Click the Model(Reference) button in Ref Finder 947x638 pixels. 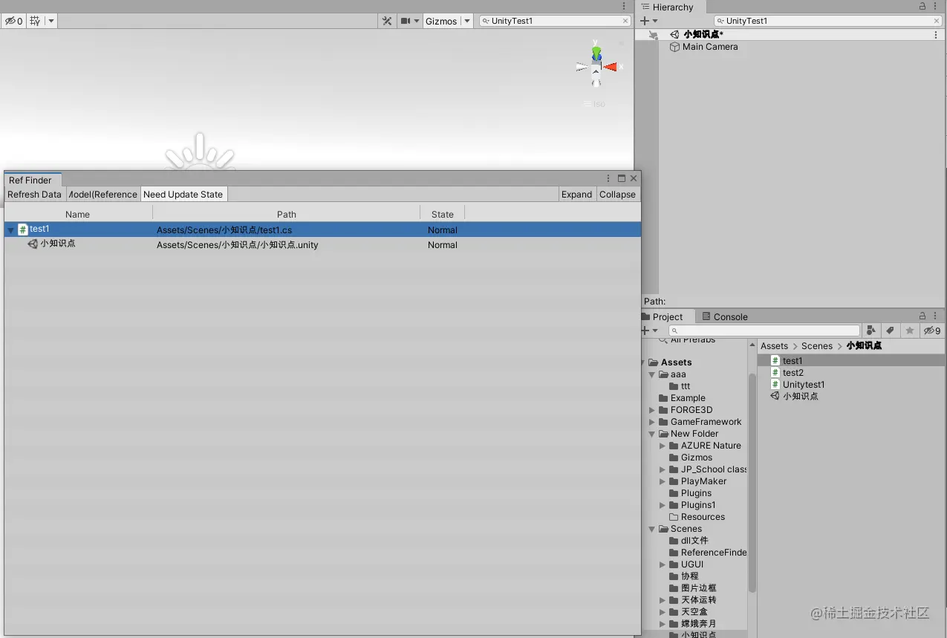[x=102, y=194]
